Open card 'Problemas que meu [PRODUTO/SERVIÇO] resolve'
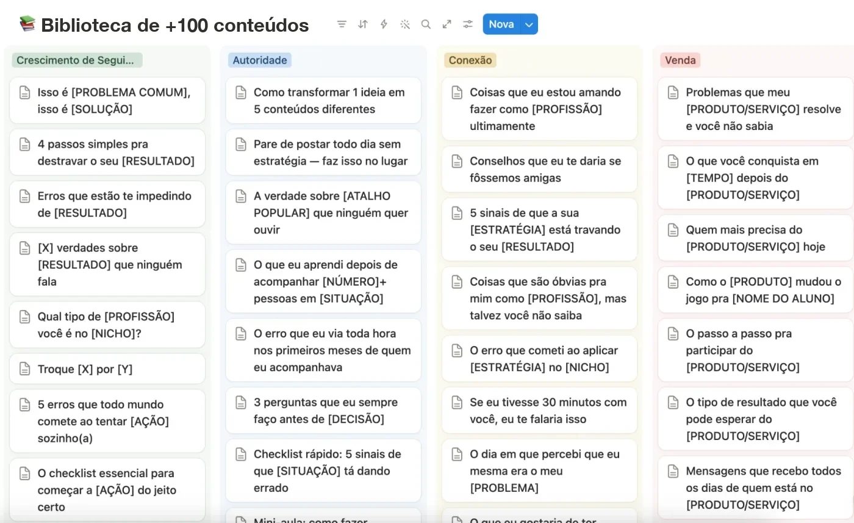854x523 pixels. (x=755, y=109)
